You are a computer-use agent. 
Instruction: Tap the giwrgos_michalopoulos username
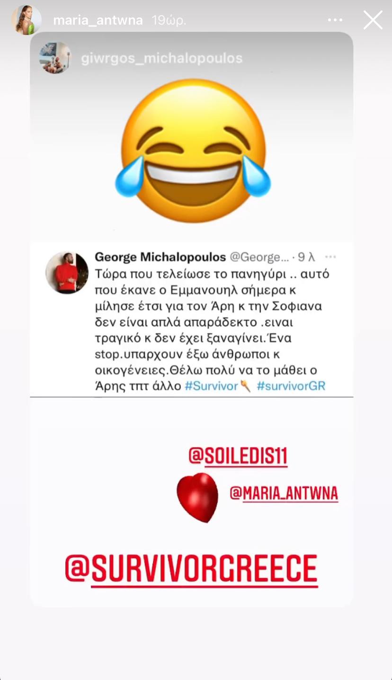tap(161, 58)
